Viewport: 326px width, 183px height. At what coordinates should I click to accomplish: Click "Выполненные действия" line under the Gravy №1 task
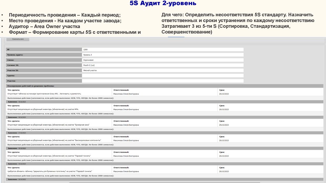click(x=60, y=98)
